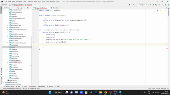Expand all in Project panel
170x95 pixels.
tap(21, 8)
